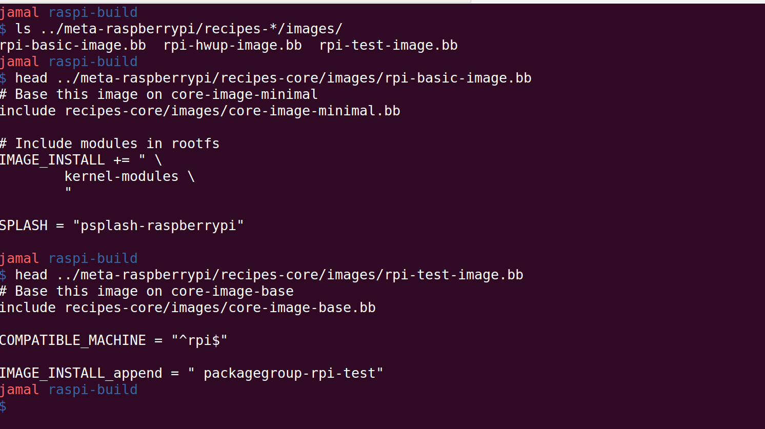Click the head rpi-test-image.bb command line
The height and width of the screenshot is (429, 765).
coord(261,275)
